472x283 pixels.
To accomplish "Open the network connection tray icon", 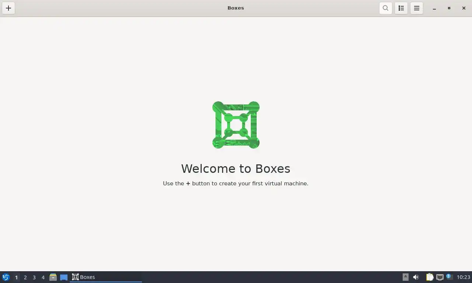I will [x=440, y=277].
